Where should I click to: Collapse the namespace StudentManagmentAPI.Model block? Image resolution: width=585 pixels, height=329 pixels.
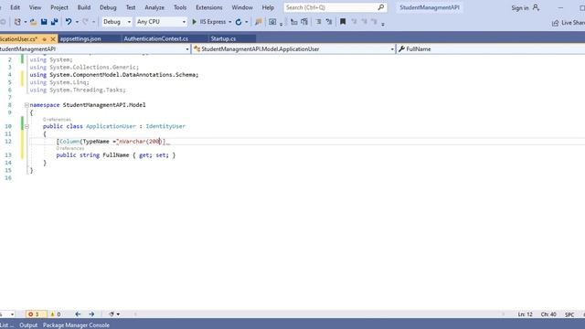coord(27,105)
